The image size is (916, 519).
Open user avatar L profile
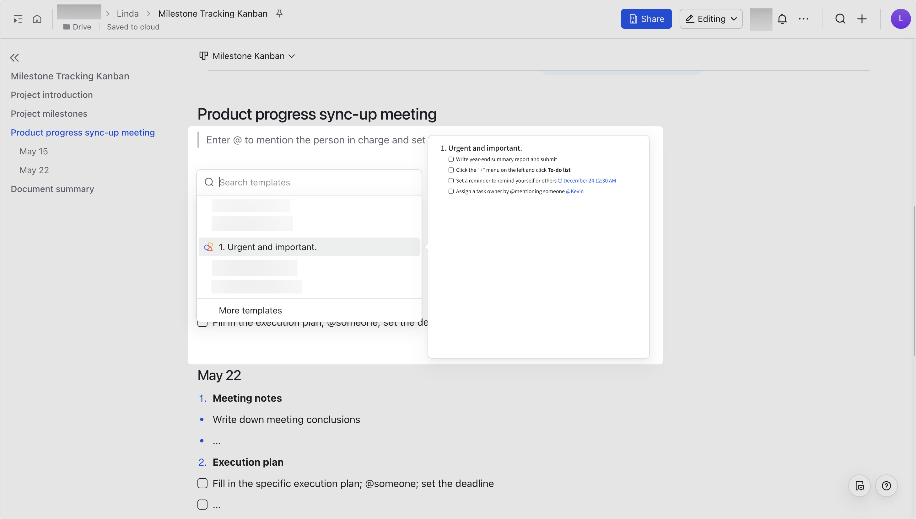point(900,19)
